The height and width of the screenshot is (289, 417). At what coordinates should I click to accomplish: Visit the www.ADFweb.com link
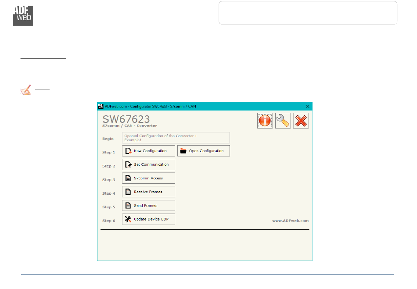290,221
